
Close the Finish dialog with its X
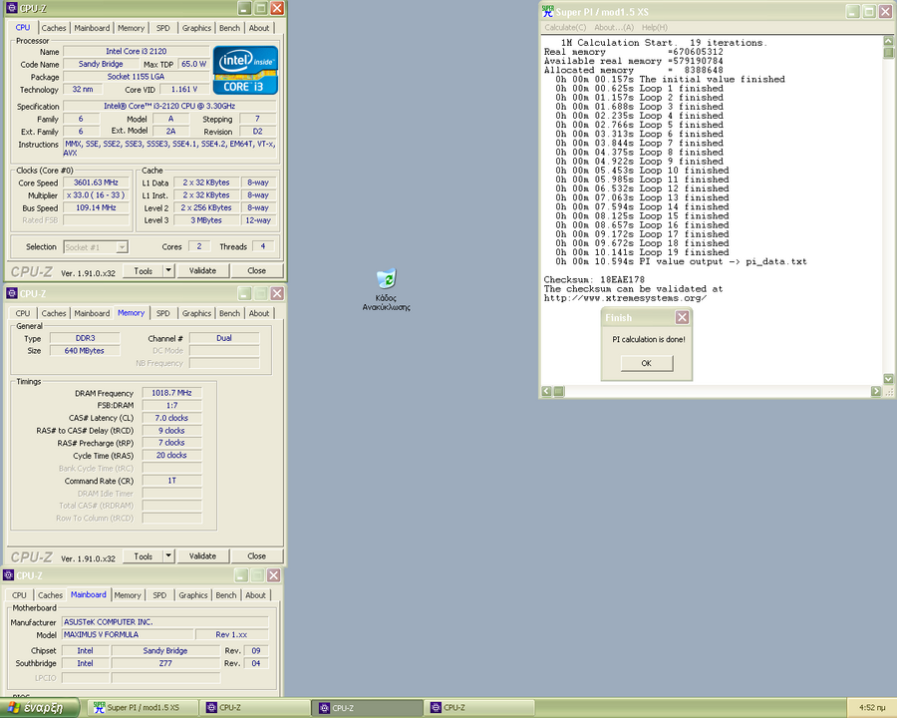tap(682, 317)
